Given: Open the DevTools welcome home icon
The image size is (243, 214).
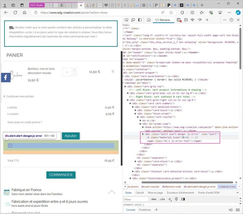Looking at the screenshot, I should 149,20.
